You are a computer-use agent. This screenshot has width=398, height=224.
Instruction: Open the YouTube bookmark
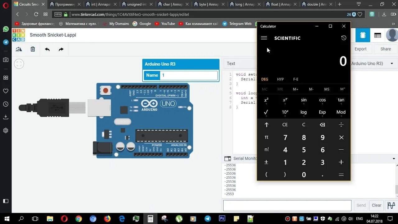[165, 24]
